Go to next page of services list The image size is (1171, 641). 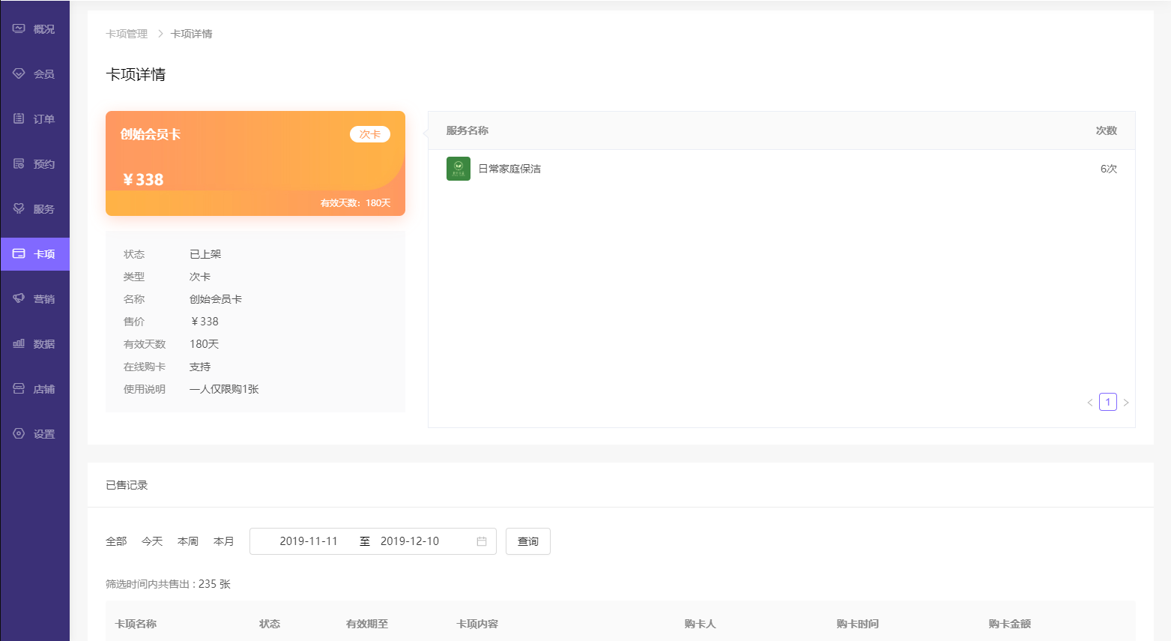(x=1126, y=403)
